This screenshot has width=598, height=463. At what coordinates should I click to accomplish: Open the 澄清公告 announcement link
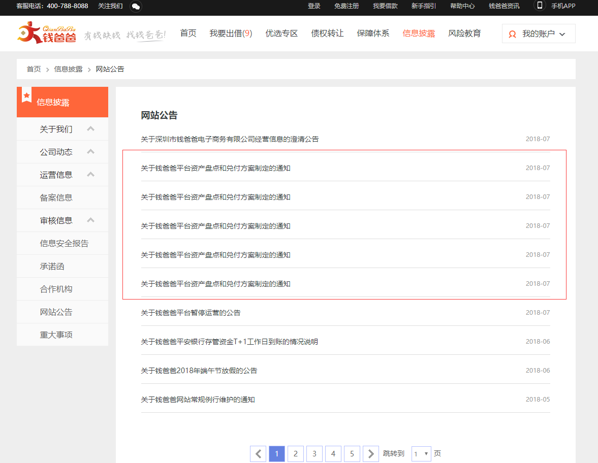click(230, 139)
